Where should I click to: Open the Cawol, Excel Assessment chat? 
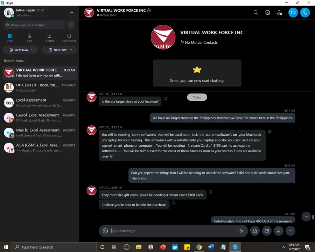40,118
